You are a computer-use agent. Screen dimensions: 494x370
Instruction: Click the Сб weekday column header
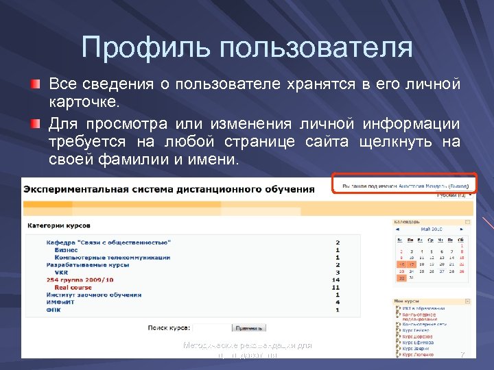point(461,240)
